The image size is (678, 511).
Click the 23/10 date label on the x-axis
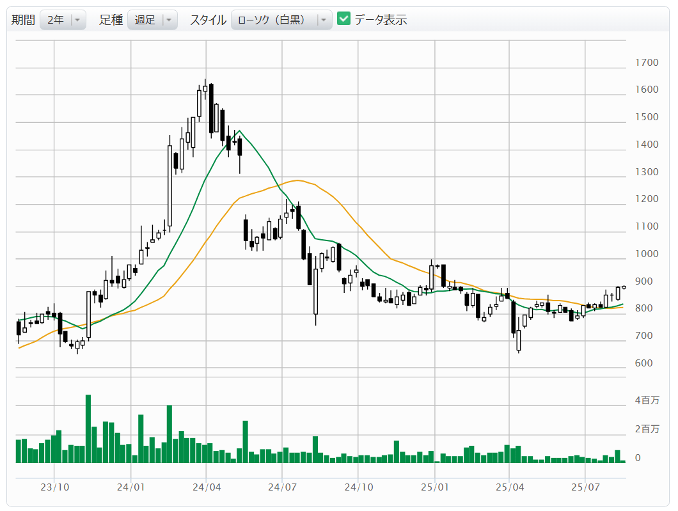coord(54,487)
